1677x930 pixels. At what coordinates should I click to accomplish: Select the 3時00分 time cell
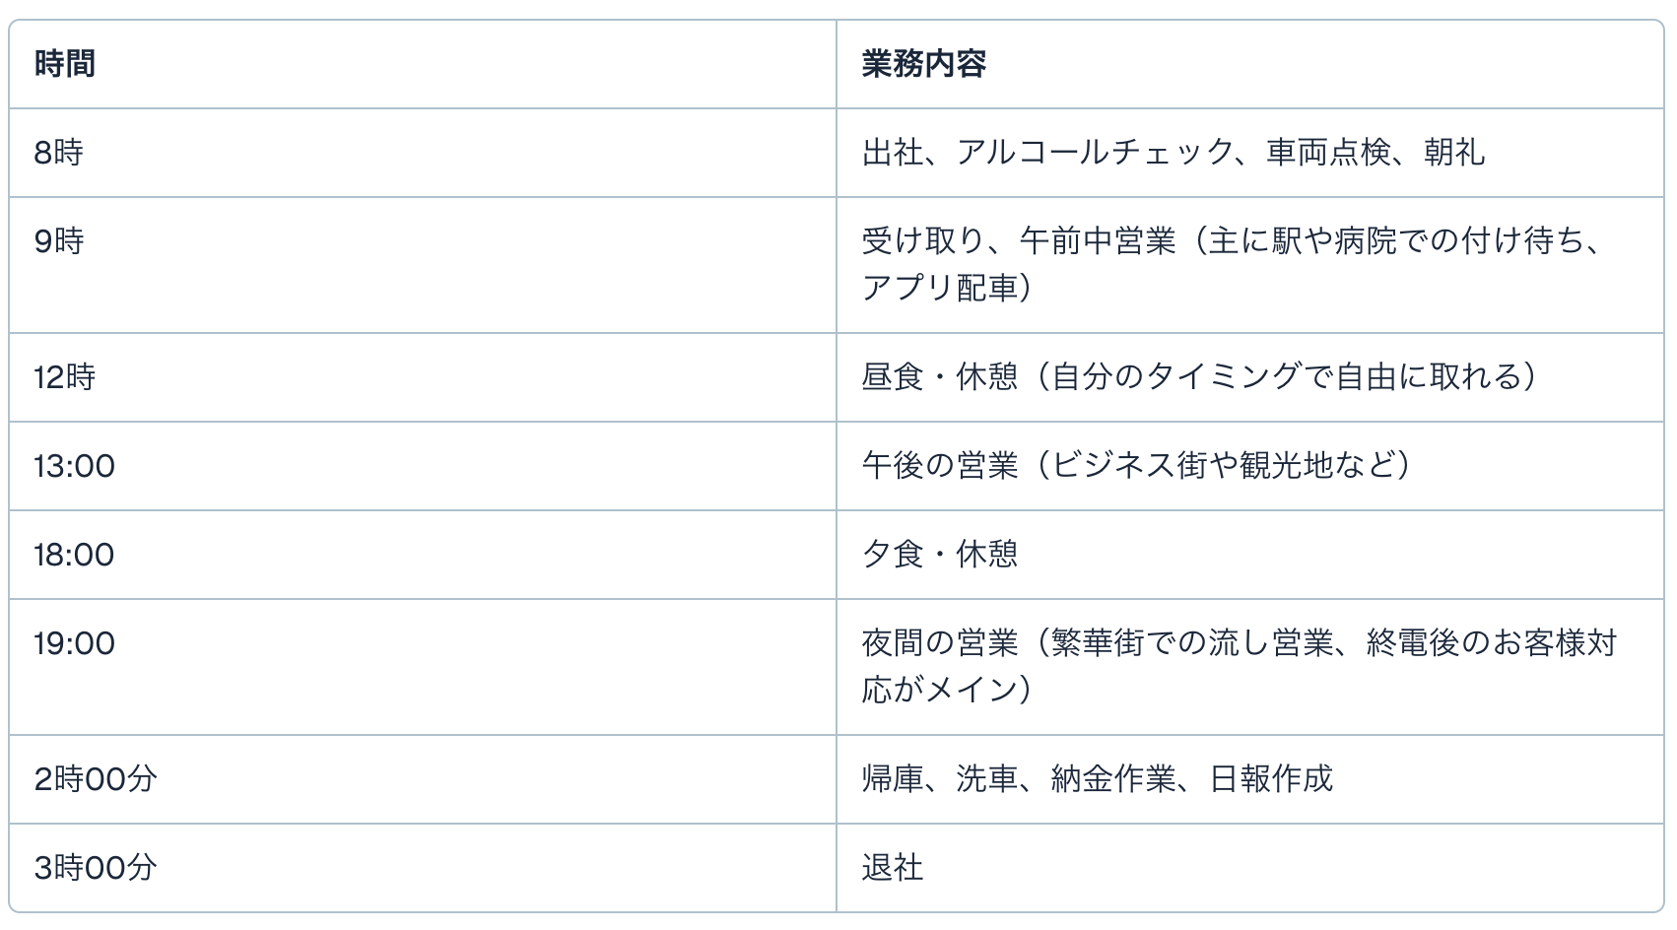[x=96, y=868]
